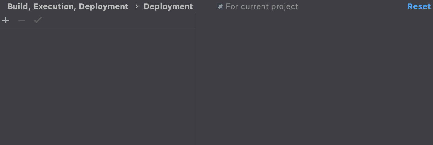433x145 pixels.
Task: Click empty header space left of Reset
Action: pos(353,6)
